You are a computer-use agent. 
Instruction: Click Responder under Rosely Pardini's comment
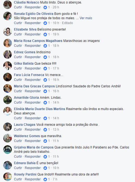tap(33, 179)
